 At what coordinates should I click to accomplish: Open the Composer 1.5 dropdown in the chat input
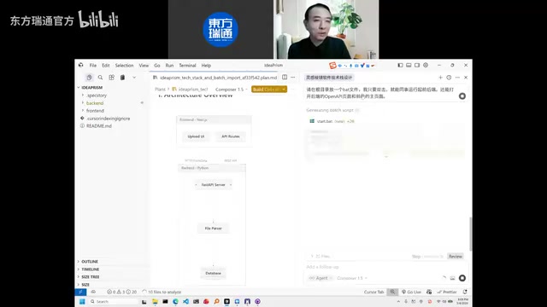[x=352, y=278]
